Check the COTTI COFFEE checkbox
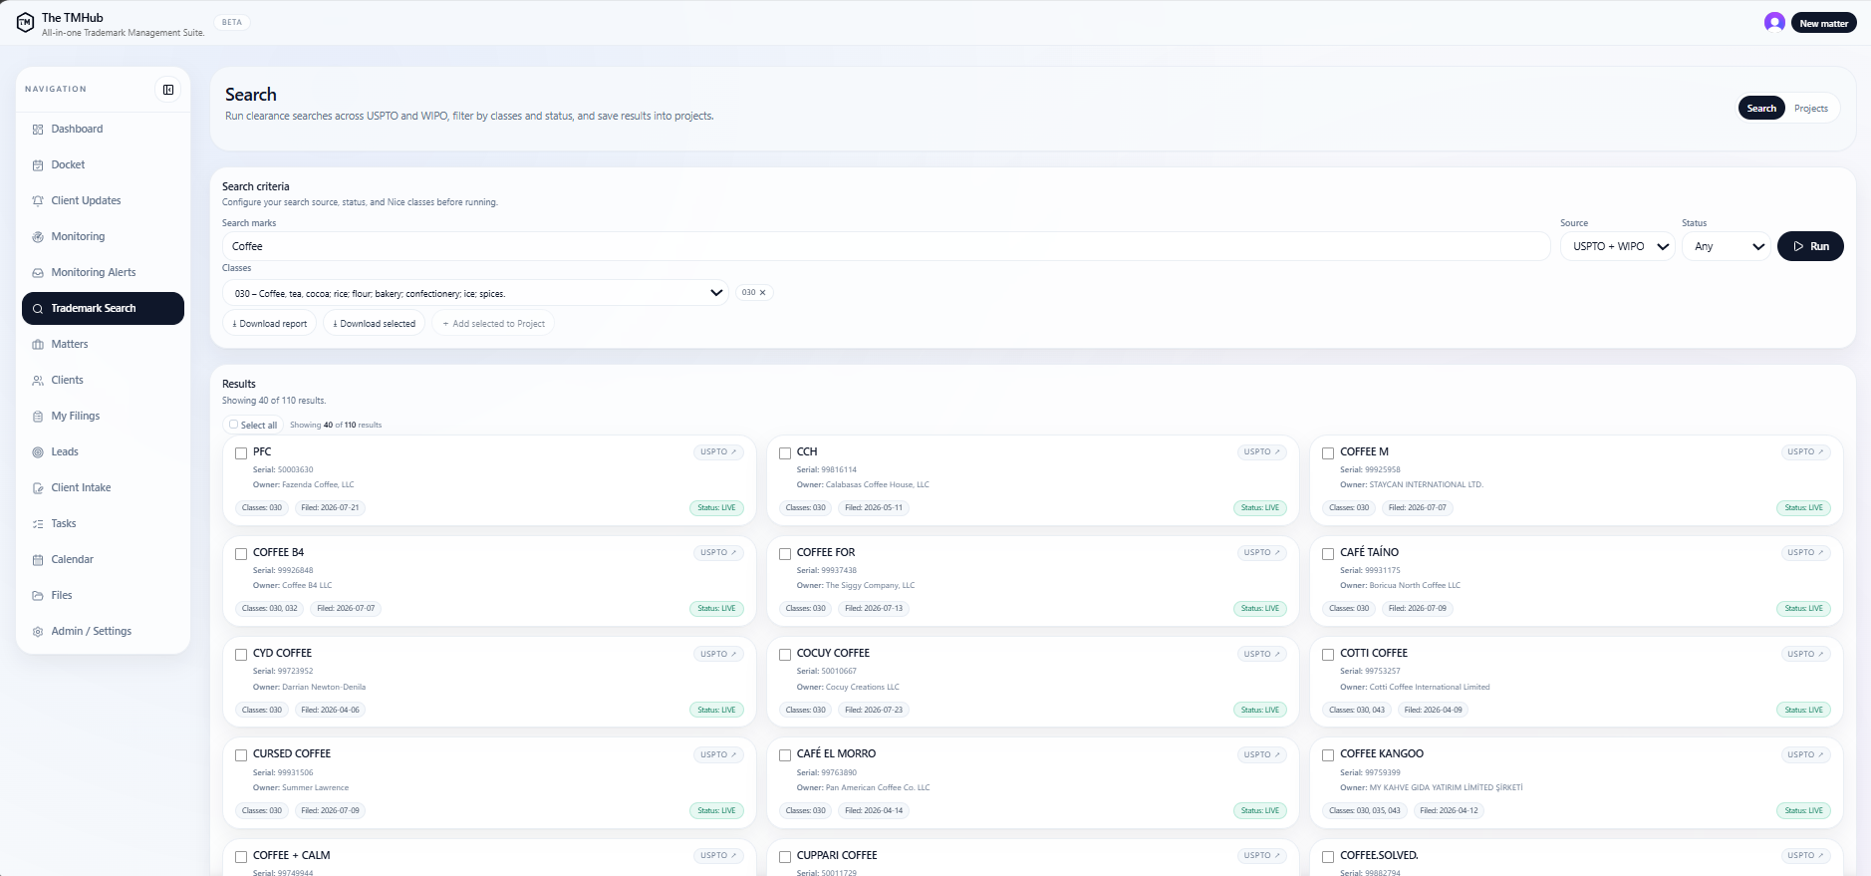Image resolution: width=1871 pixels, height=876 pixels. point(1328,655)
